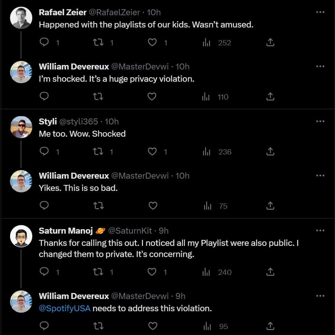Click Saturn Manoj's cartoon avatar
The height and width of the screenshot is (335, 335).
(x=21, y=236)
